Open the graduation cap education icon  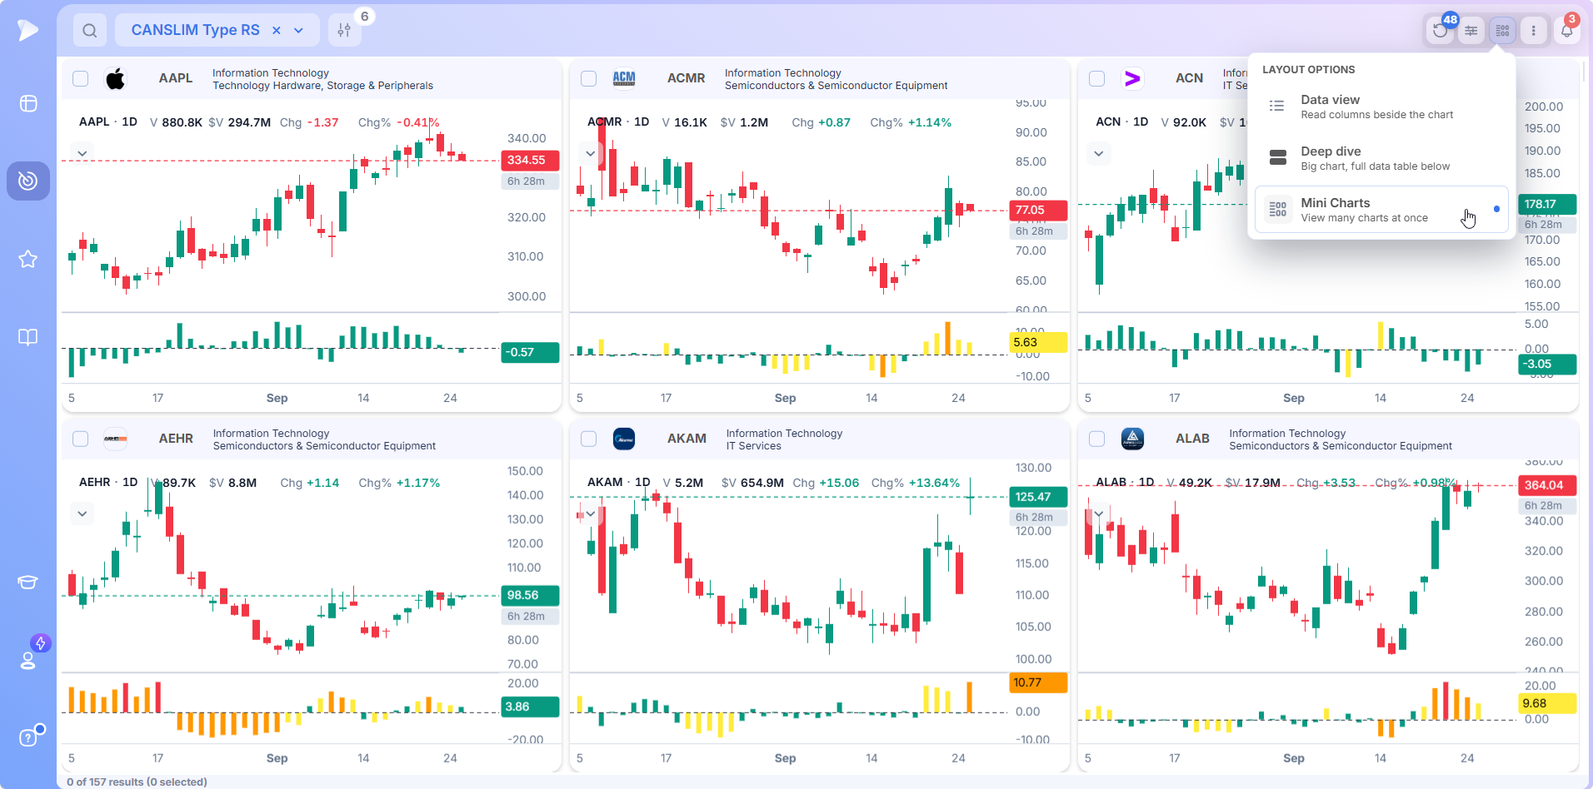click(28, 582)
